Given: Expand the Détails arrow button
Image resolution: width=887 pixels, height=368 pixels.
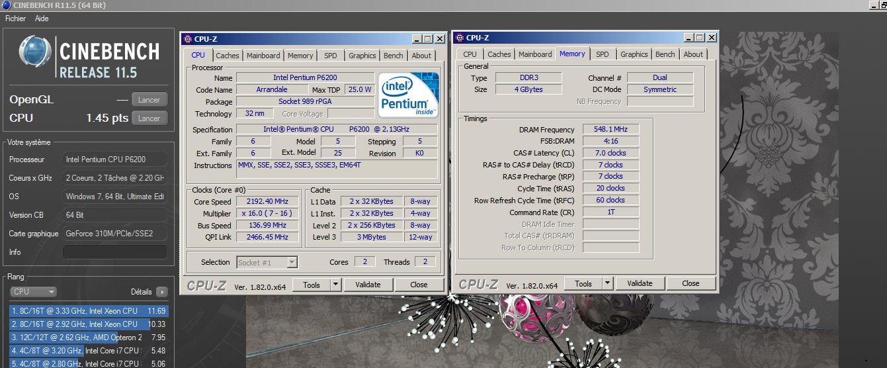Looking at the screenshot, I should 162,292.
